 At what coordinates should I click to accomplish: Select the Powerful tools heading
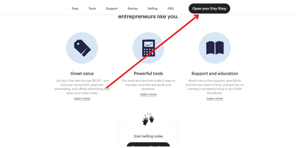tap(148, 74)
